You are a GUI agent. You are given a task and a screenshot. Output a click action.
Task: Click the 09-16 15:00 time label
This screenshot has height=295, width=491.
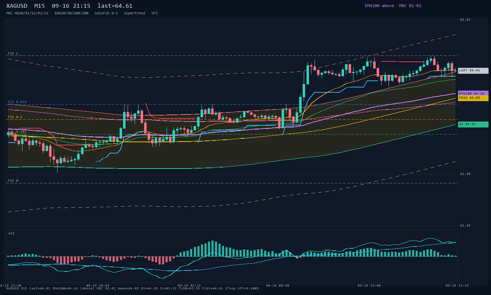369,286
